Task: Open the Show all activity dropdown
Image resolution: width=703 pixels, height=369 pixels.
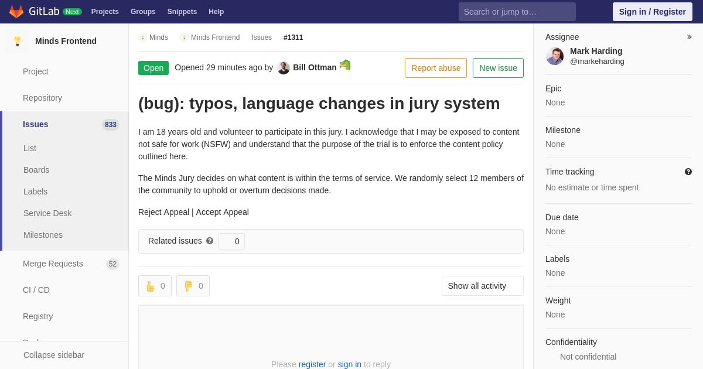Action: tap(483, 286)
